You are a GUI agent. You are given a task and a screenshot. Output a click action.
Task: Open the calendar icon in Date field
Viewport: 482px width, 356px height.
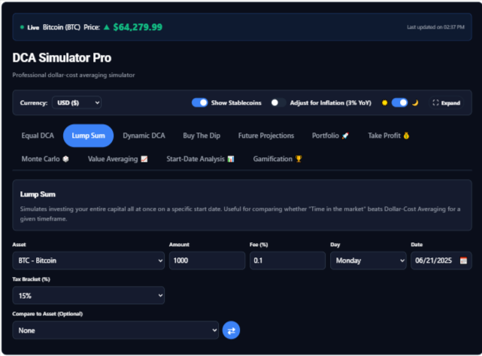pos(463,260)
